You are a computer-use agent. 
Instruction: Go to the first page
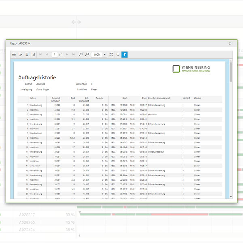click(40, 54)
